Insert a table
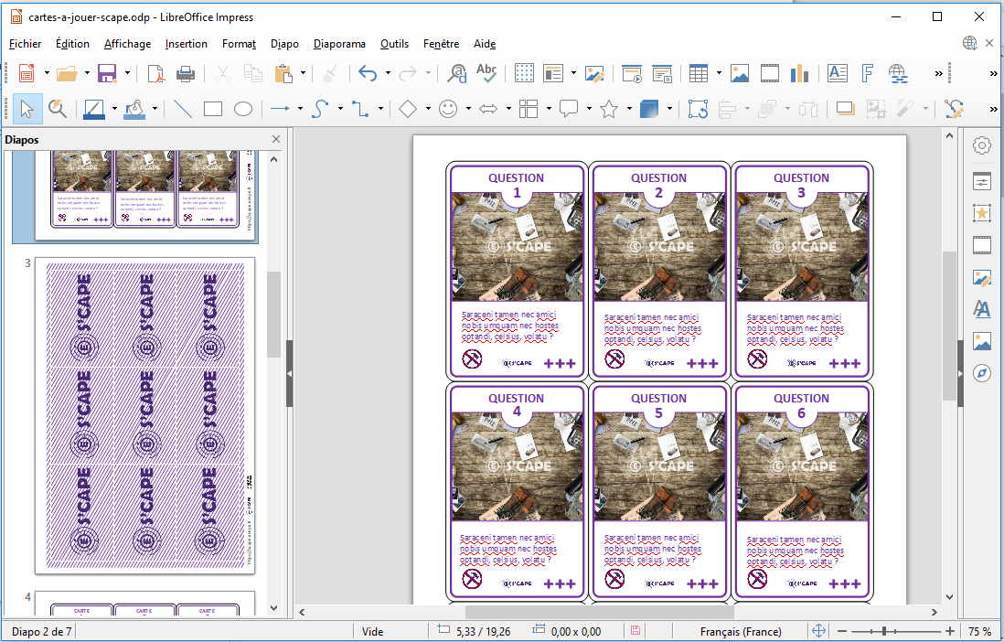The image size is (1004, 642). pyautogui.click(x=699, y=74)
